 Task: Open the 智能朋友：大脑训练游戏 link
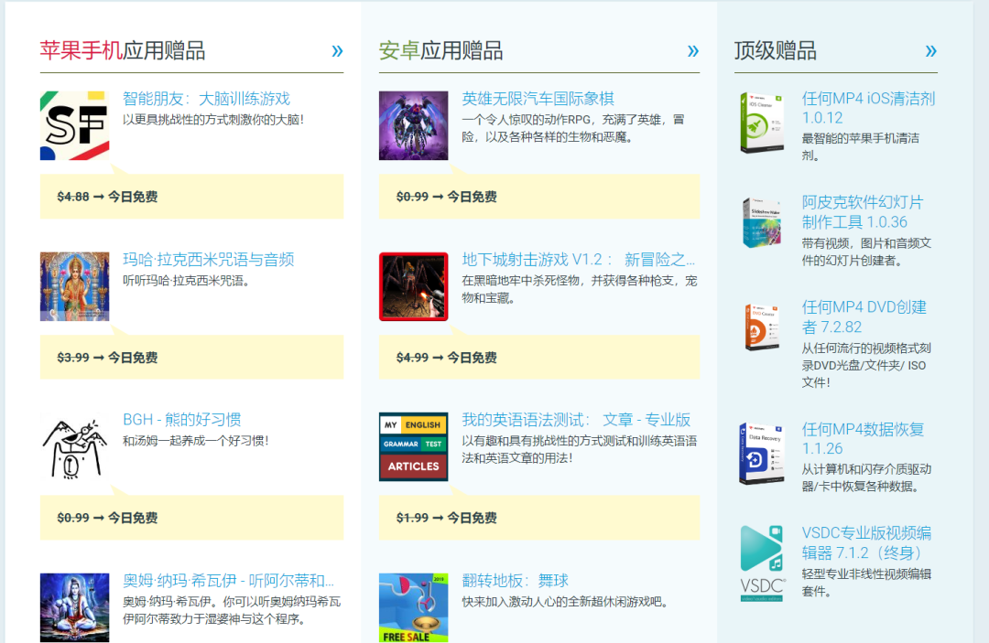click(206, 99)
